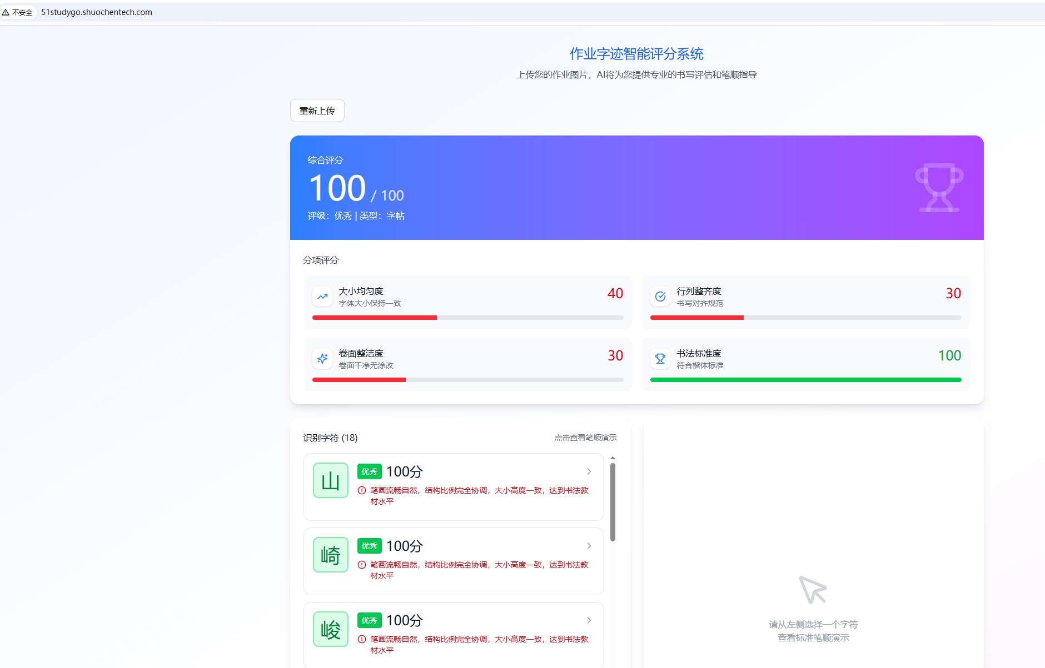Click the large trophy icon in score banner

click(x=939, y=188)
